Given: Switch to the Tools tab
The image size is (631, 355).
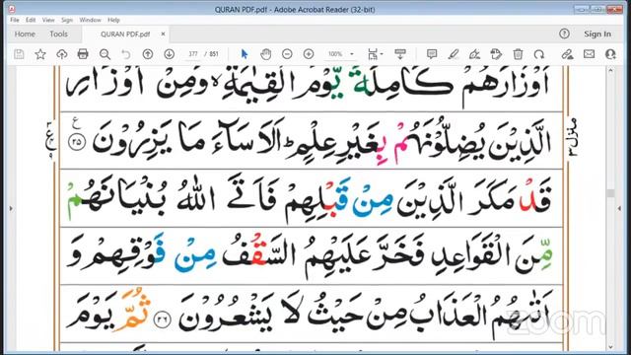Looking at the screenshot, I should click(59, 35).
